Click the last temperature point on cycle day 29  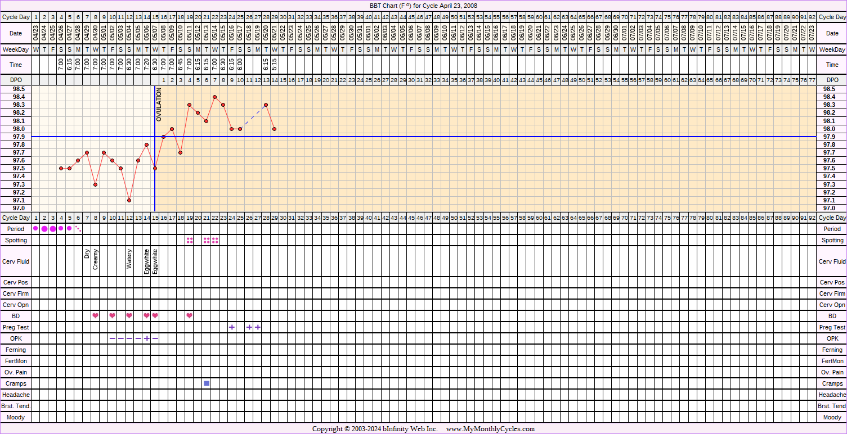274,129
